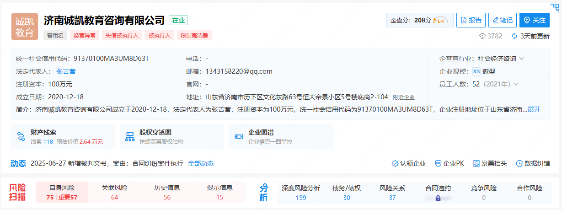Click the 分析 section label
This screenshot has height=210, width=562.
[264, 193]
